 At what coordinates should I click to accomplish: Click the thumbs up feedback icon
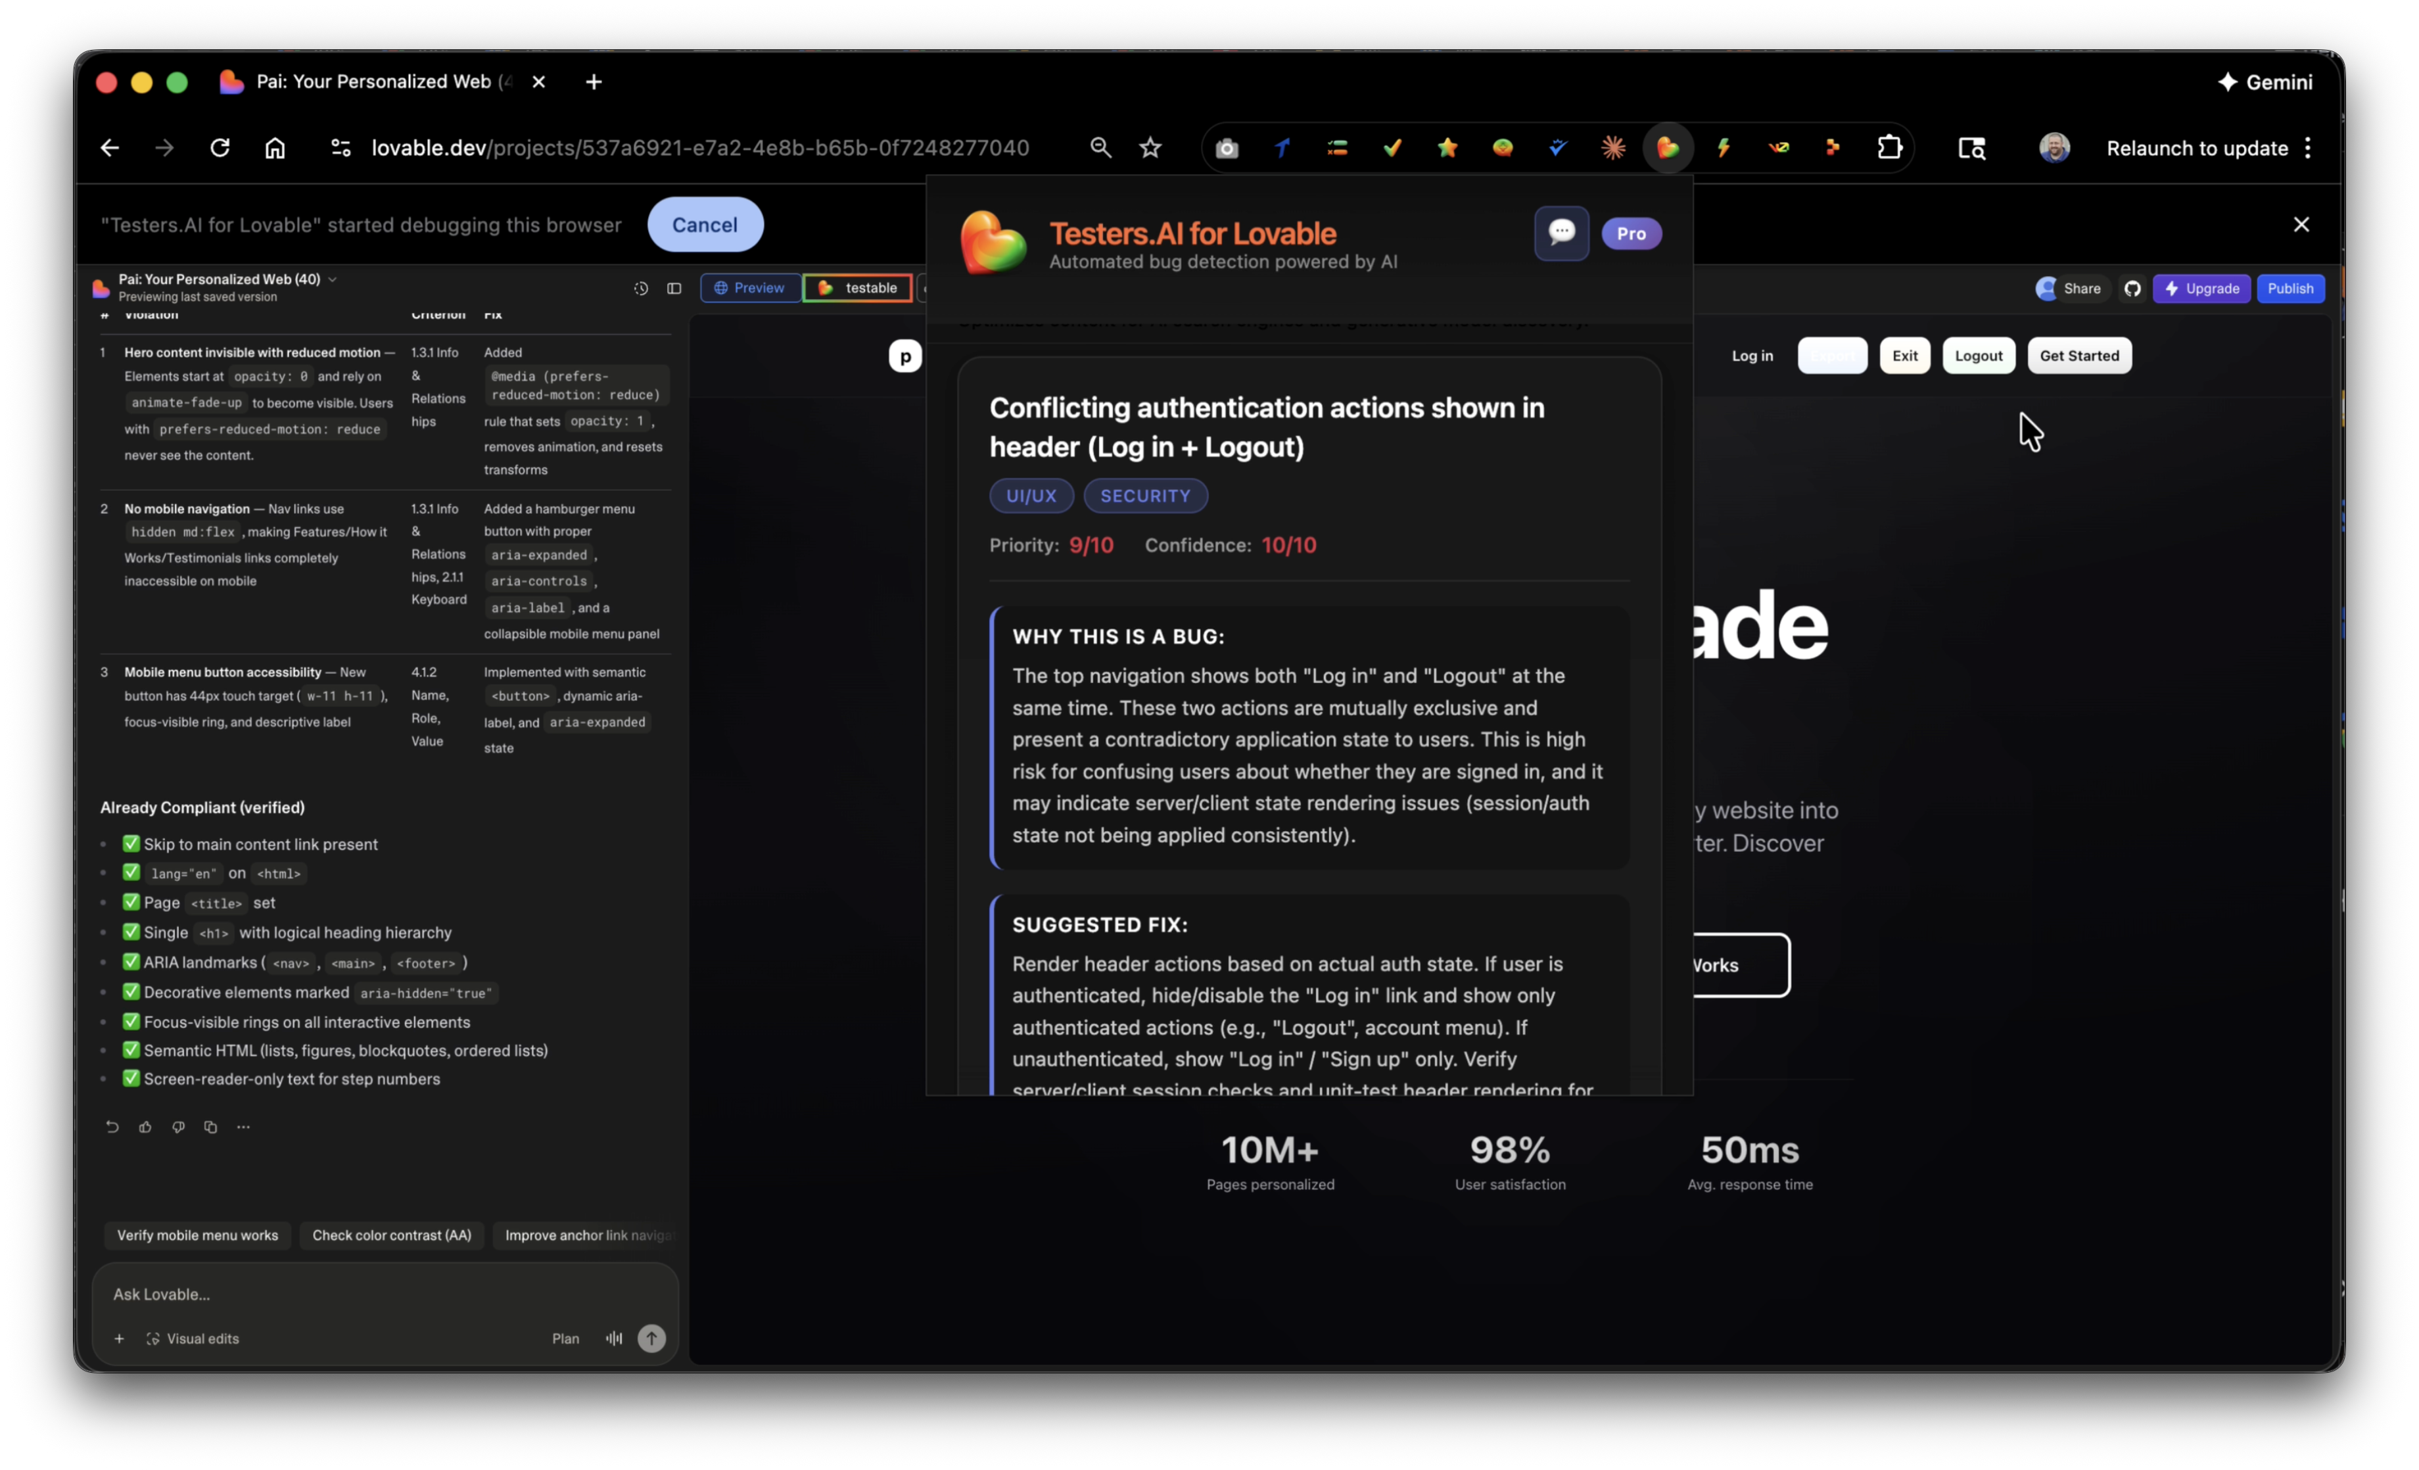coord(145,1127)
